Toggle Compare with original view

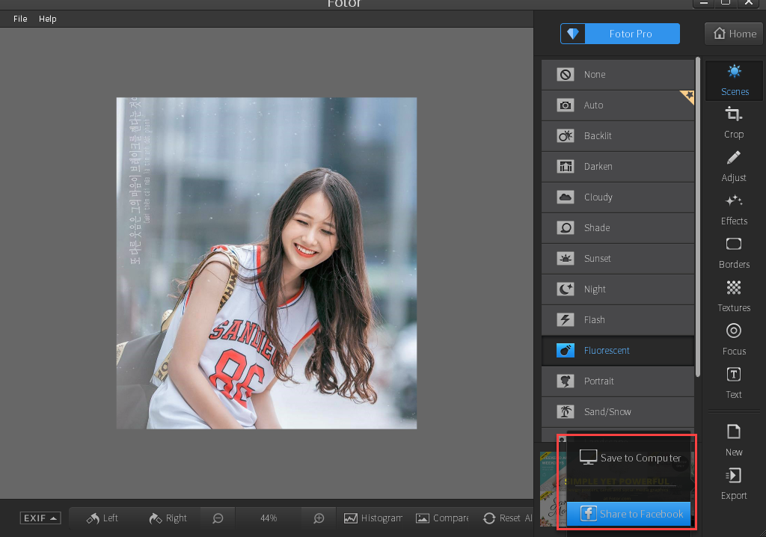(x=441, y=518)
